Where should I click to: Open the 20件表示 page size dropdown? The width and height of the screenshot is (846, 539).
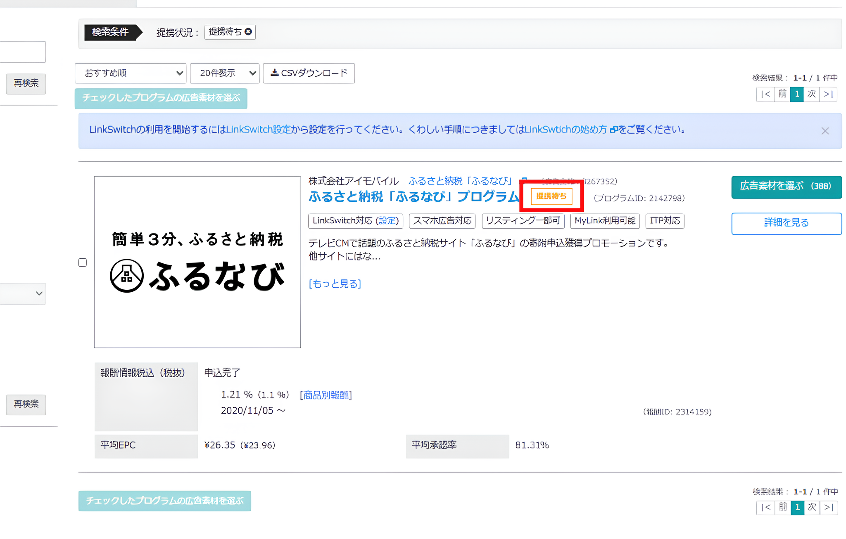point(224,73)
